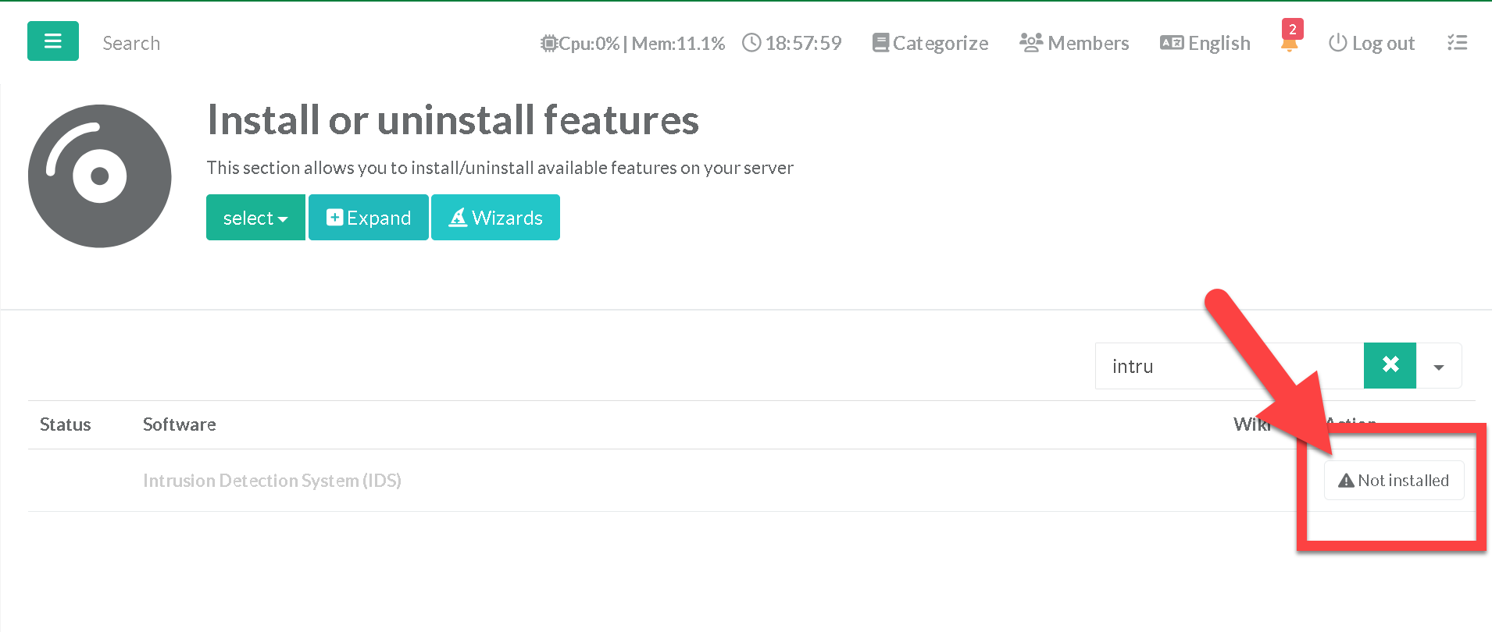Screen dimensions: 1492x632
Task: Open the Categorize menu item
Action: tap(930, 44)
